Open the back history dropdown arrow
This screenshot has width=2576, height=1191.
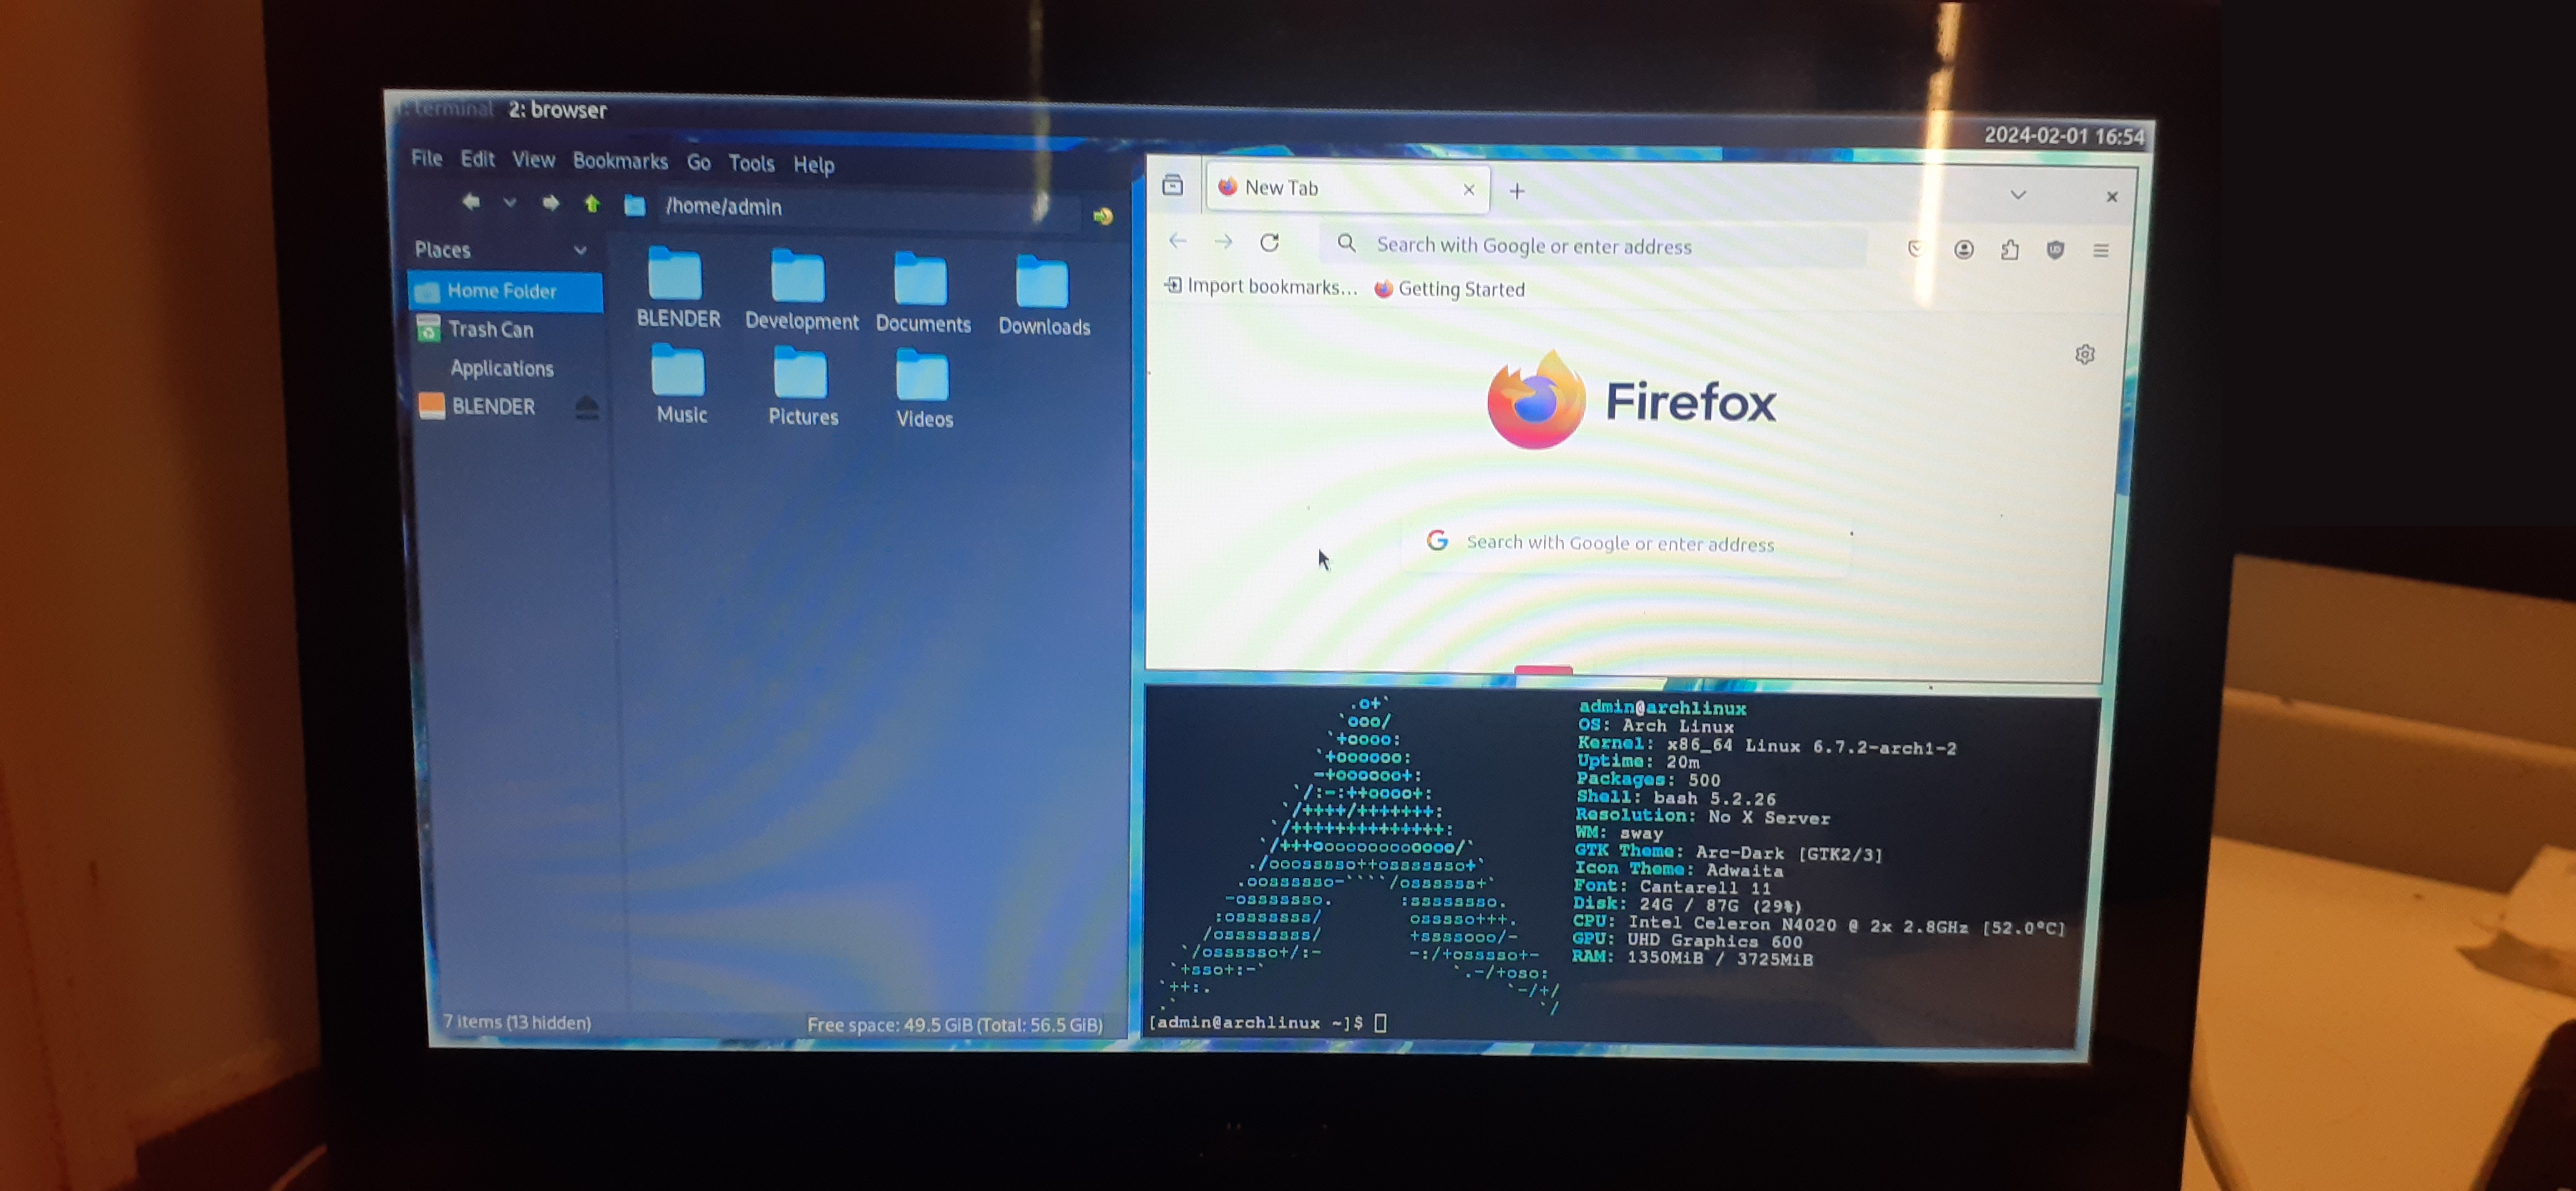[x=510, y=203]
